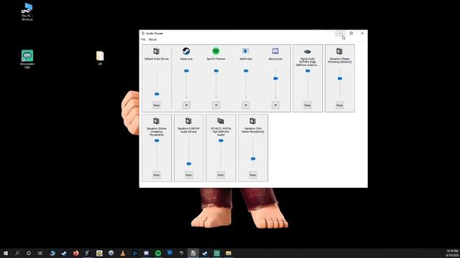Mute the Digital Audio (S/PDIF) device
This screenshot has height=258, width=460.
tap(307, 105)
